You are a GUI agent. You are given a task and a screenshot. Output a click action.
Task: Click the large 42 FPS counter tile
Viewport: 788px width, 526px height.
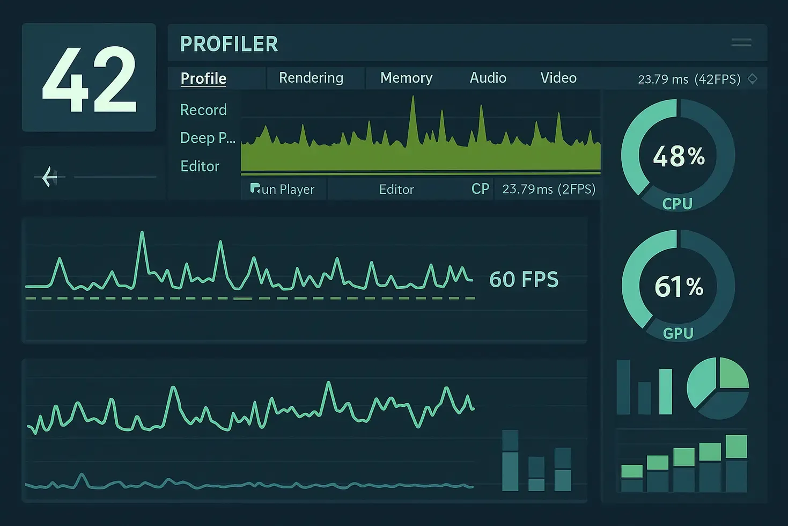(89, 78)
